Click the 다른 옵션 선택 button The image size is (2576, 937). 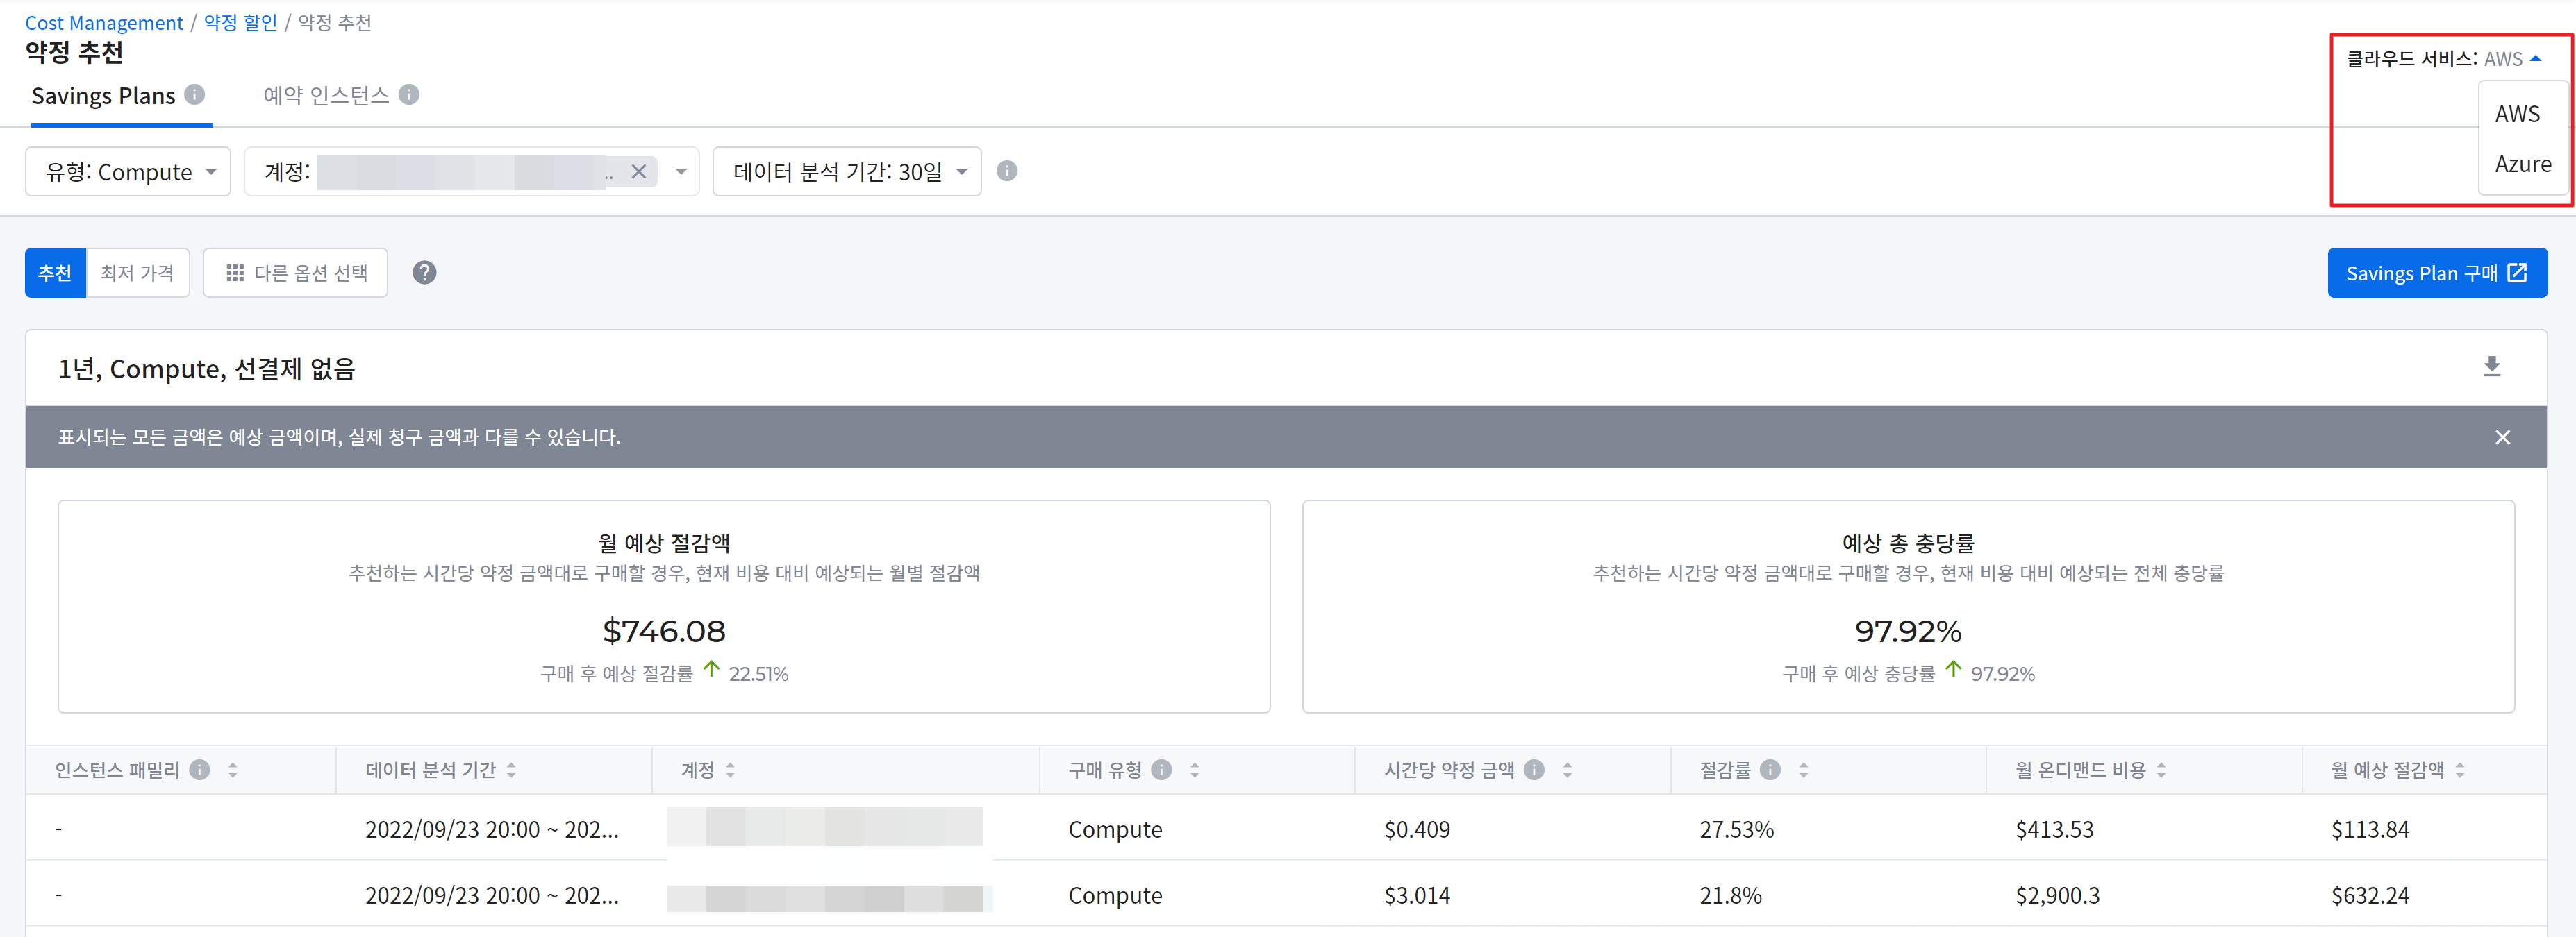(x=296, y=273)
